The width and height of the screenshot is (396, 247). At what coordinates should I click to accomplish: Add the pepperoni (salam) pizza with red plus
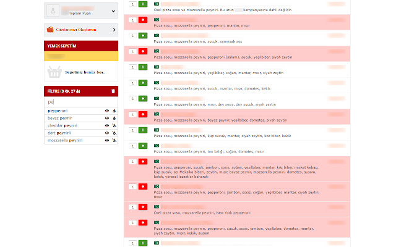tap(143, 51)
